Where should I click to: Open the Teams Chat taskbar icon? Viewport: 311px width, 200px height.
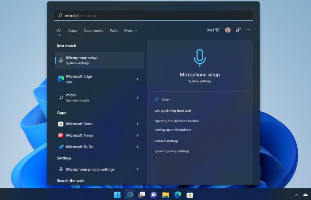153,195
